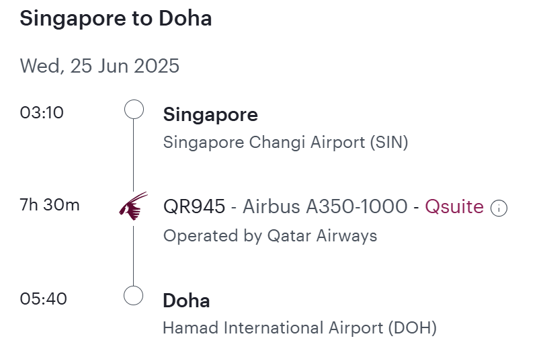Image resolution: width=539 pixels, height=355 pixels.
Task: Click the Airbus A350-1000 aircraft label
Action: pyautogui.click(x=325, y=206)
